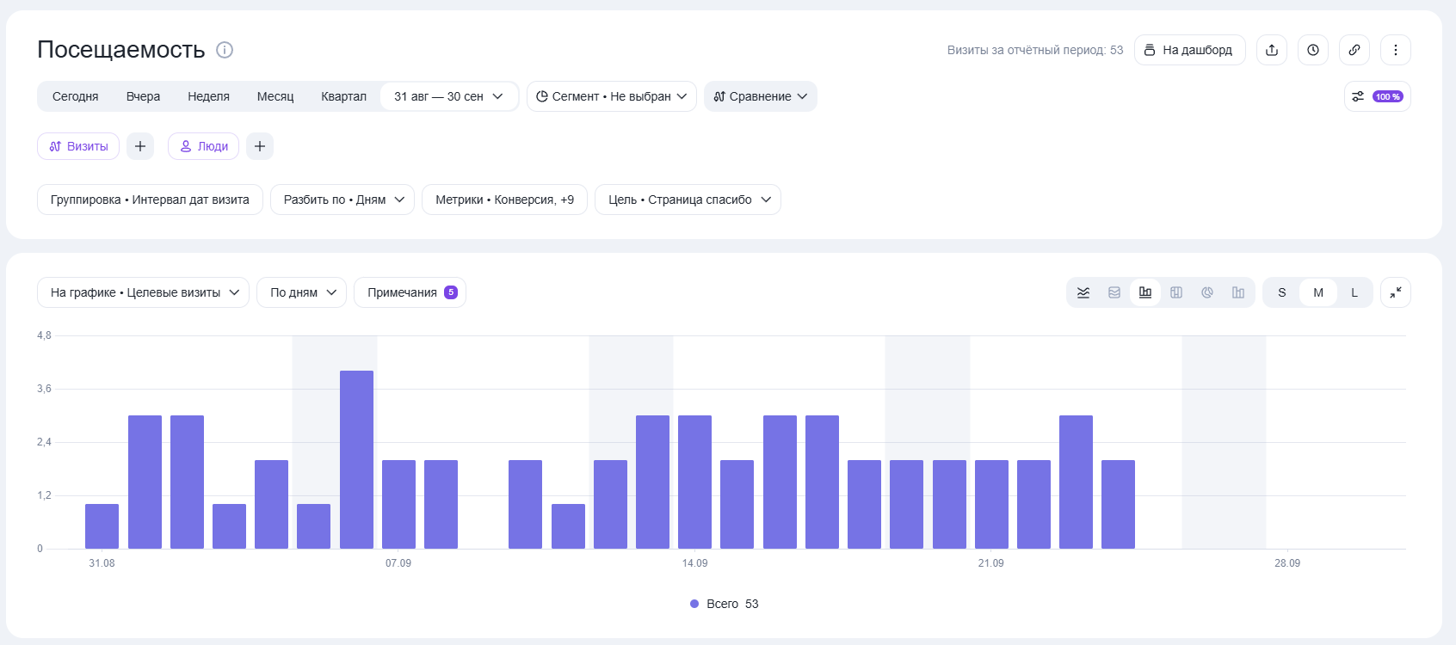Click the На дашборд button
1456x645 pixels.
pyautogui.click(x=1190, y=50)
